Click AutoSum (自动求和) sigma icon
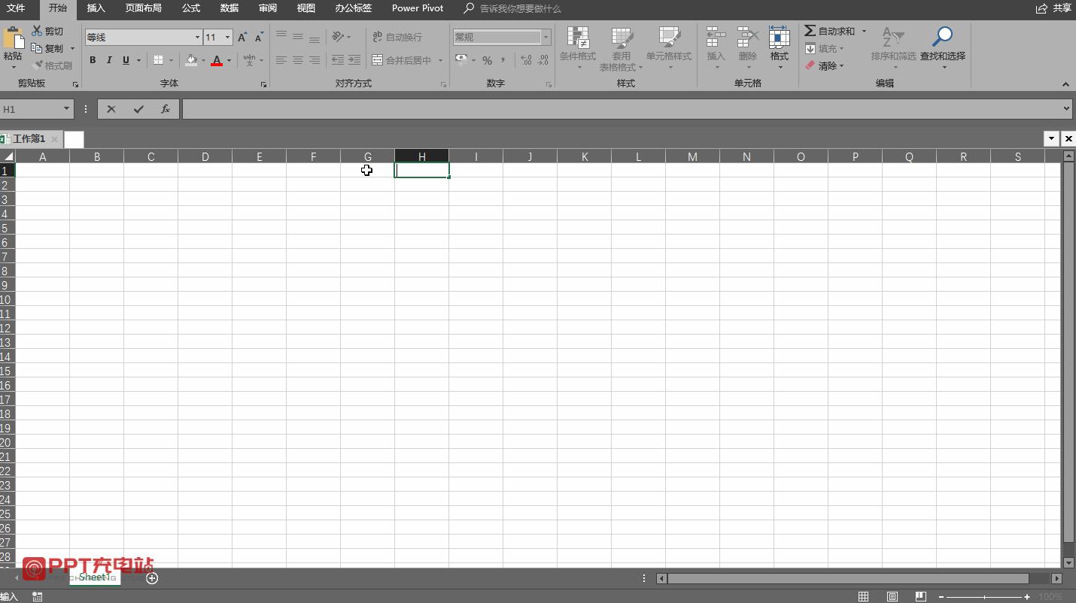The height and width of the screenshot is (603, 1076). 810,31
